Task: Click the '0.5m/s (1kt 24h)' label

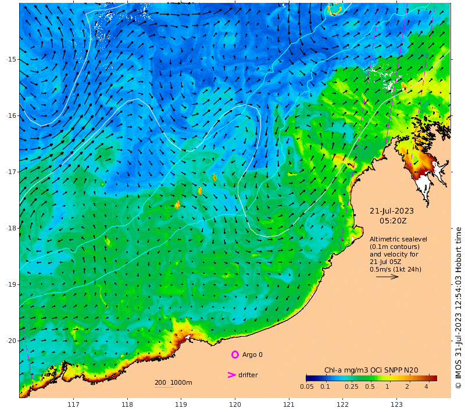Action: click(x=395, y=269)
